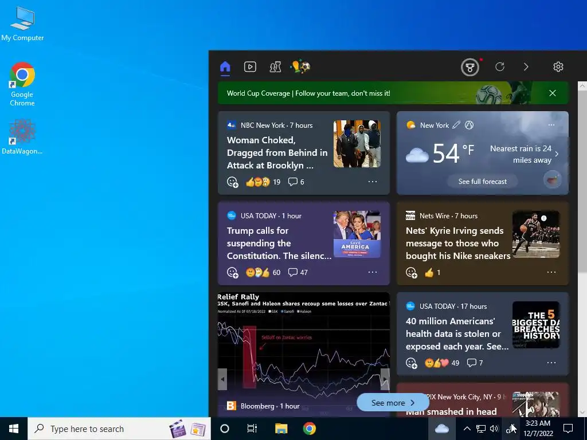Image resolution: width=587 pixels, height=440 pixels.
Task: Open the Trump Save America thumbnail
Action: pyautogui.click(x=357, y=234)
